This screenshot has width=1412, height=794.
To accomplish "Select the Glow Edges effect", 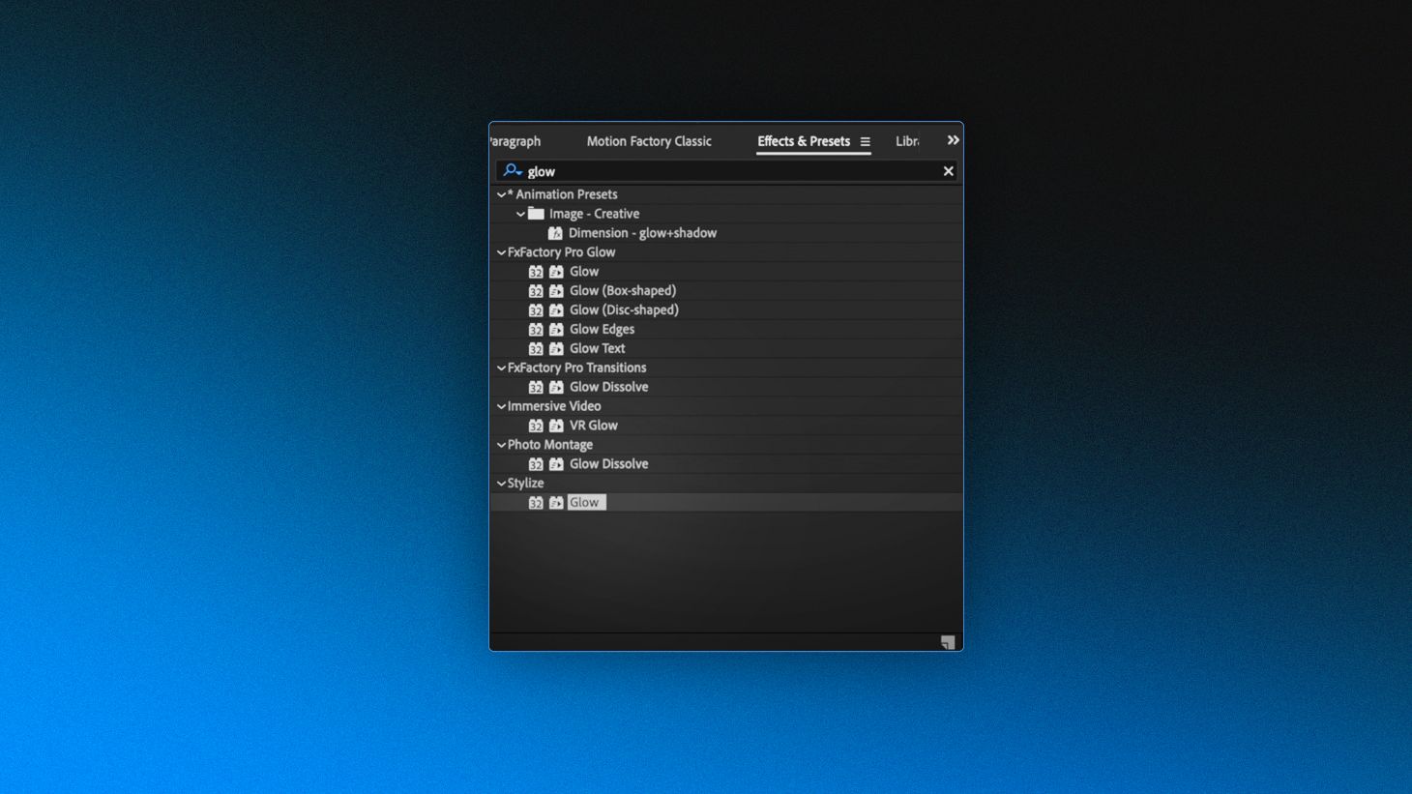I will 602,330.
